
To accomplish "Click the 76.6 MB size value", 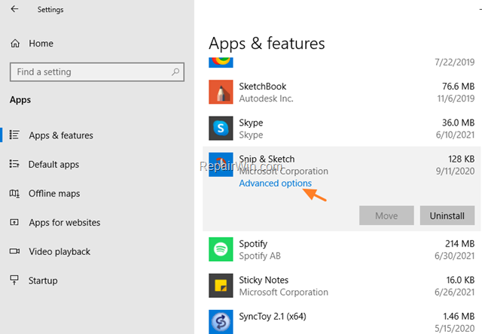I will tap(459, 87).
